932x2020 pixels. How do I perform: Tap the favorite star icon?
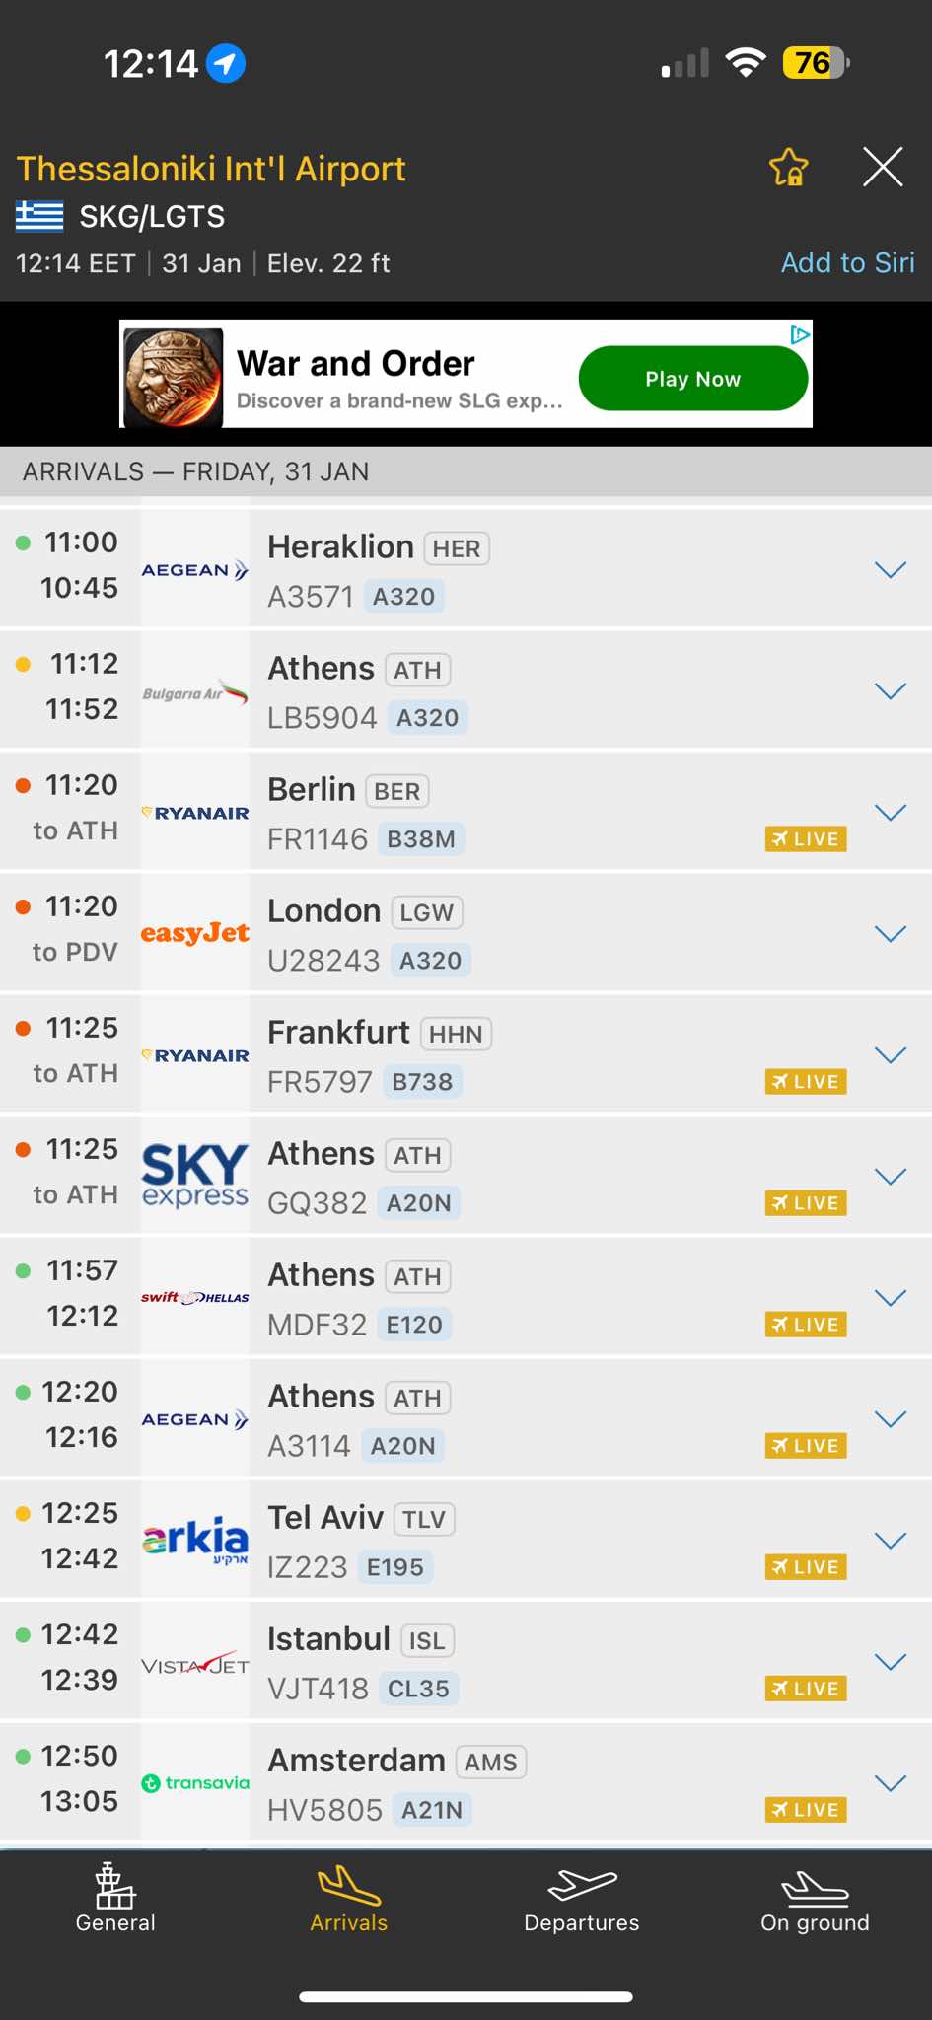click(x=788, y=168)
